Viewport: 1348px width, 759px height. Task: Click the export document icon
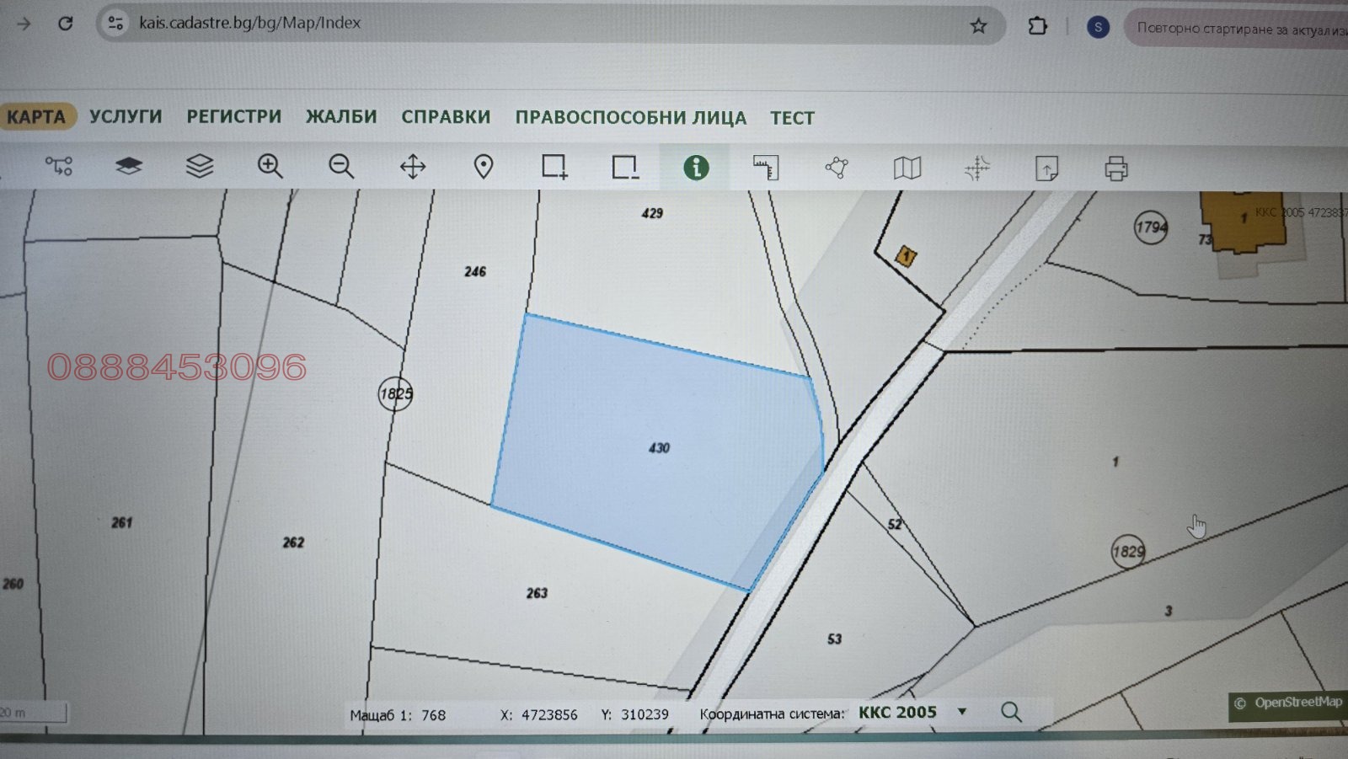1046,168
